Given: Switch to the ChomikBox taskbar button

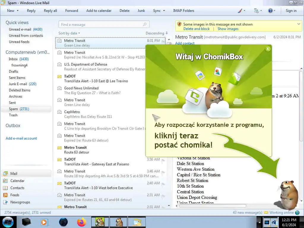Looking at the screenshot, I should [100, 222].
